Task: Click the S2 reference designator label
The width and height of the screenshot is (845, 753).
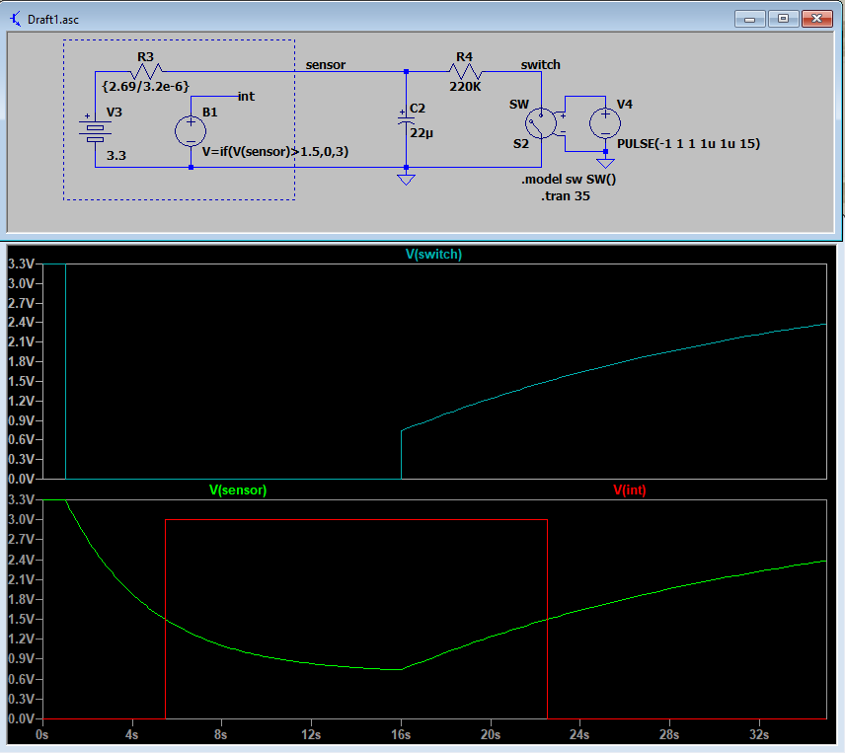Action: click(x=520, y=144)
